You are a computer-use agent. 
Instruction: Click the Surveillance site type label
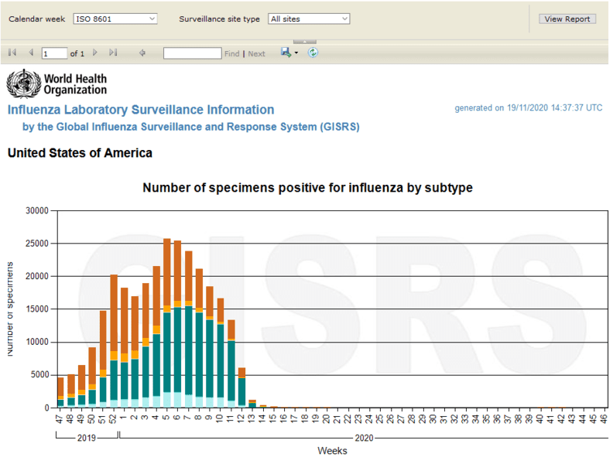pos(219,19)
